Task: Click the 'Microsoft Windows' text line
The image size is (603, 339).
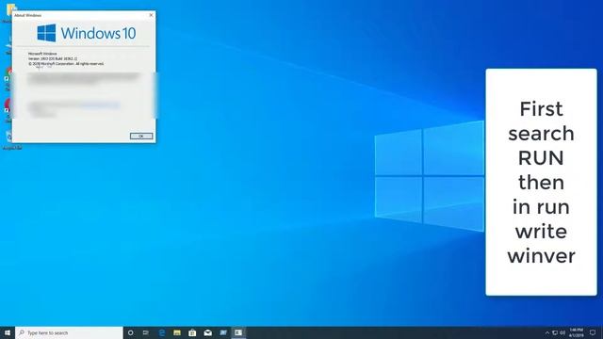Action: [x=42, y=54]
